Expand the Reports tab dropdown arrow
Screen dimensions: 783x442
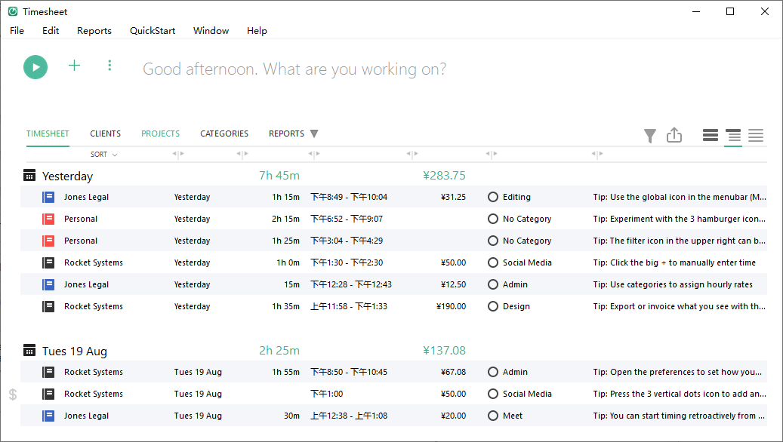click(314, 134)
